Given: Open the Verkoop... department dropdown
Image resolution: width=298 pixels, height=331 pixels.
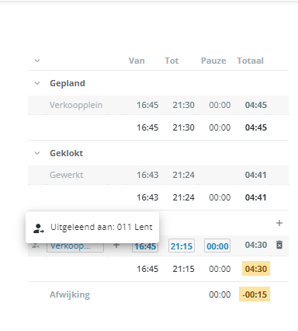Looking at the screenshot, I should (75, 246).
